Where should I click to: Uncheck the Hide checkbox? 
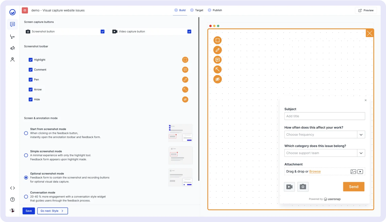[x=31, y=99]
